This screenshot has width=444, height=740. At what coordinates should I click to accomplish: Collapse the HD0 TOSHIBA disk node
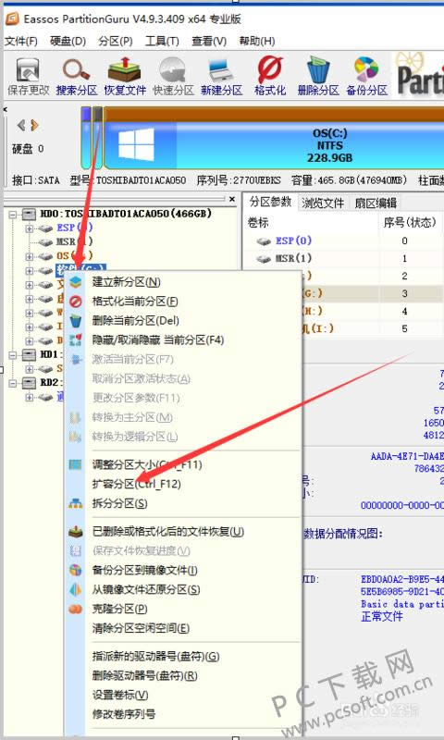13,215
